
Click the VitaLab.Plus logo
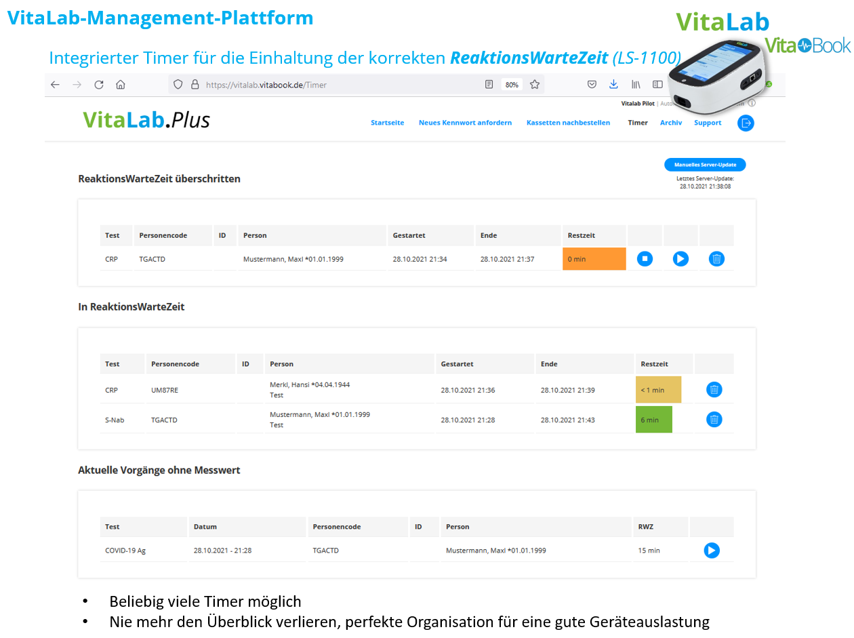pos(146,120)
